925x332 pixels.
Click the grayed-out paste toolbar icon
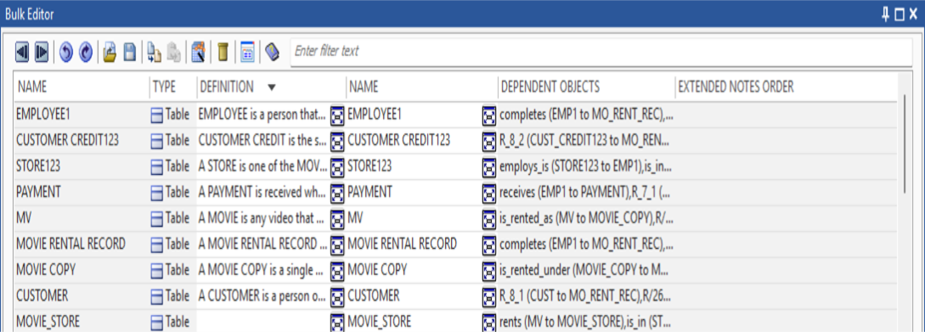[174, 53]
